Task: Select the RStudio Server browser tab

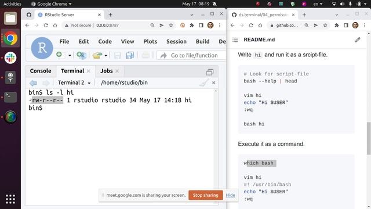Action: pos(69,15)
